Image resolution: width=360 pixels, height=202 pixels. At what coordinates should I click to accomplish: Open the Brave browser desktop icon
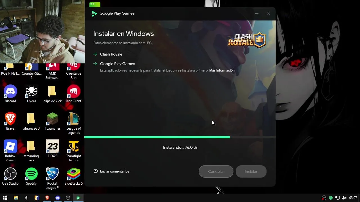coord(10,121)
